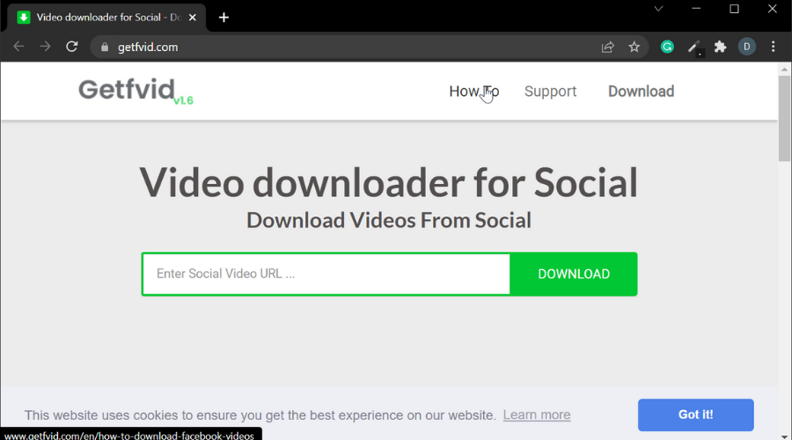The image size is (792, 440).
Task: Open the Chrome three-dot menu
Action: 774,47
